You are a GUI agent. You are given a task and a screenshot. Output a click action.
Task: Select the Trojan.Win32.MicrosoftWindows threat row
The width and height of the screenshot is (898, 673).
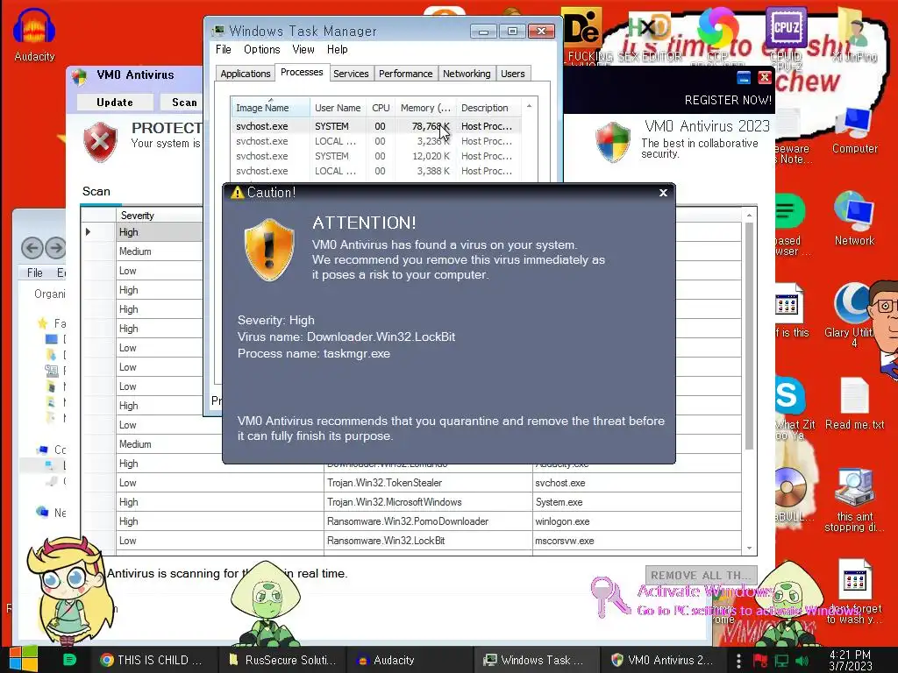(x=411, y=502)
